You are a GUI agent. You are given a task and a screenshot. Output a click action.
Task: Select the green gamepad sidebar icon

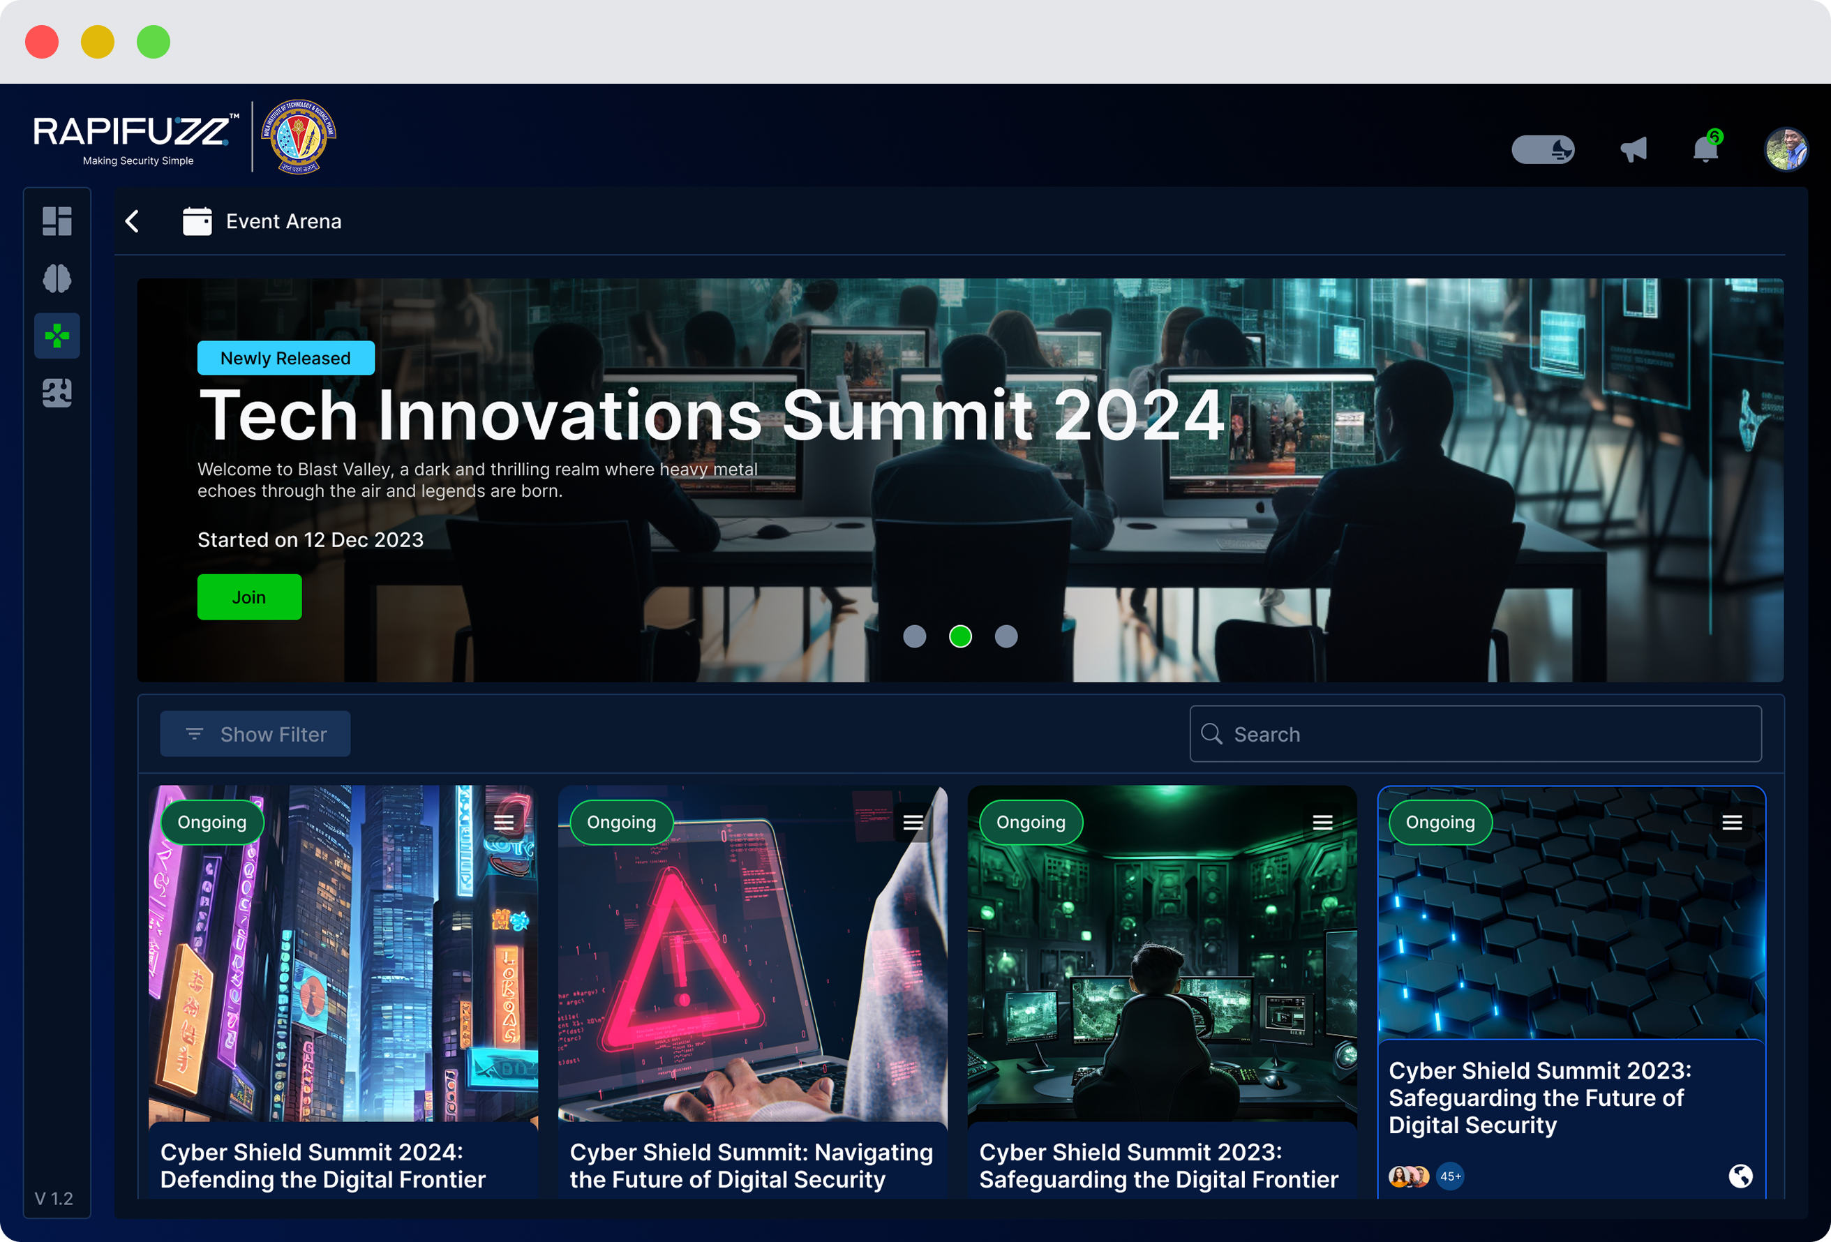pyautogui.click(x=57, y=336)
